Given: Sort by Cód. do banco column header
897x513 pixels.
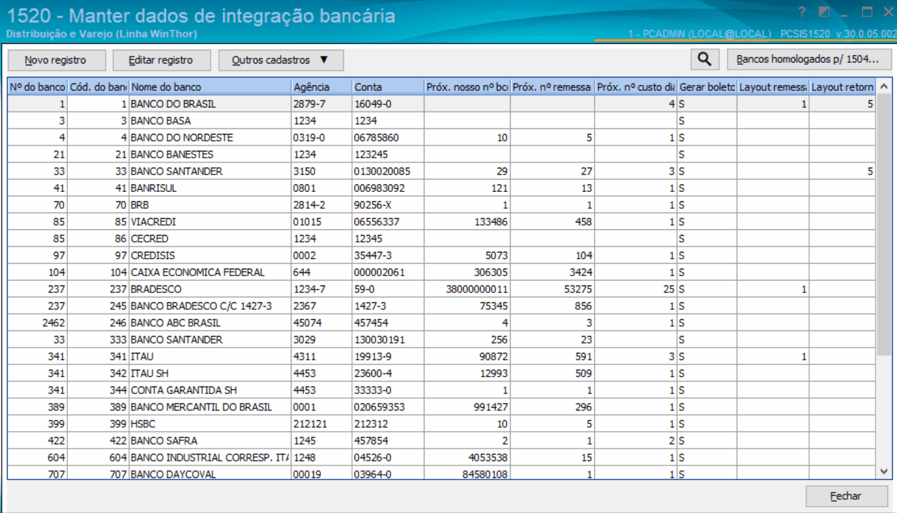Looking at the screenshot, I should pyautogui.click(x=98, y=87).
